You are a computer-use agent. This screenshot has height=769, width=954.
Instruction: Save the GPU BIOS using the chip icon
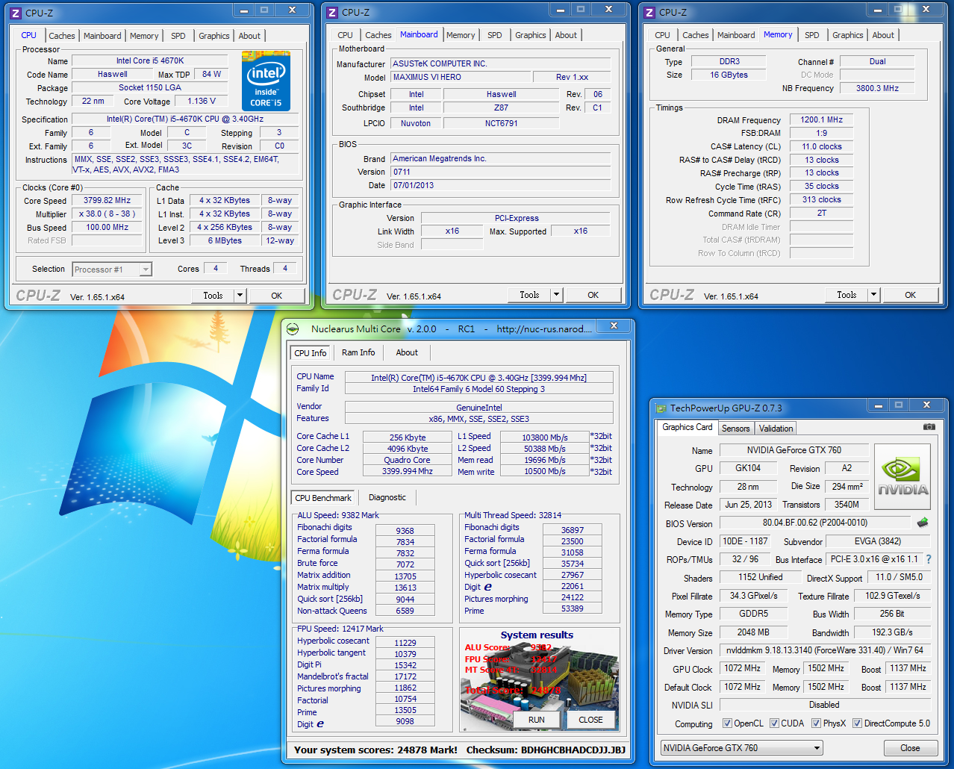pyautogui.click(x=923, y=523)
